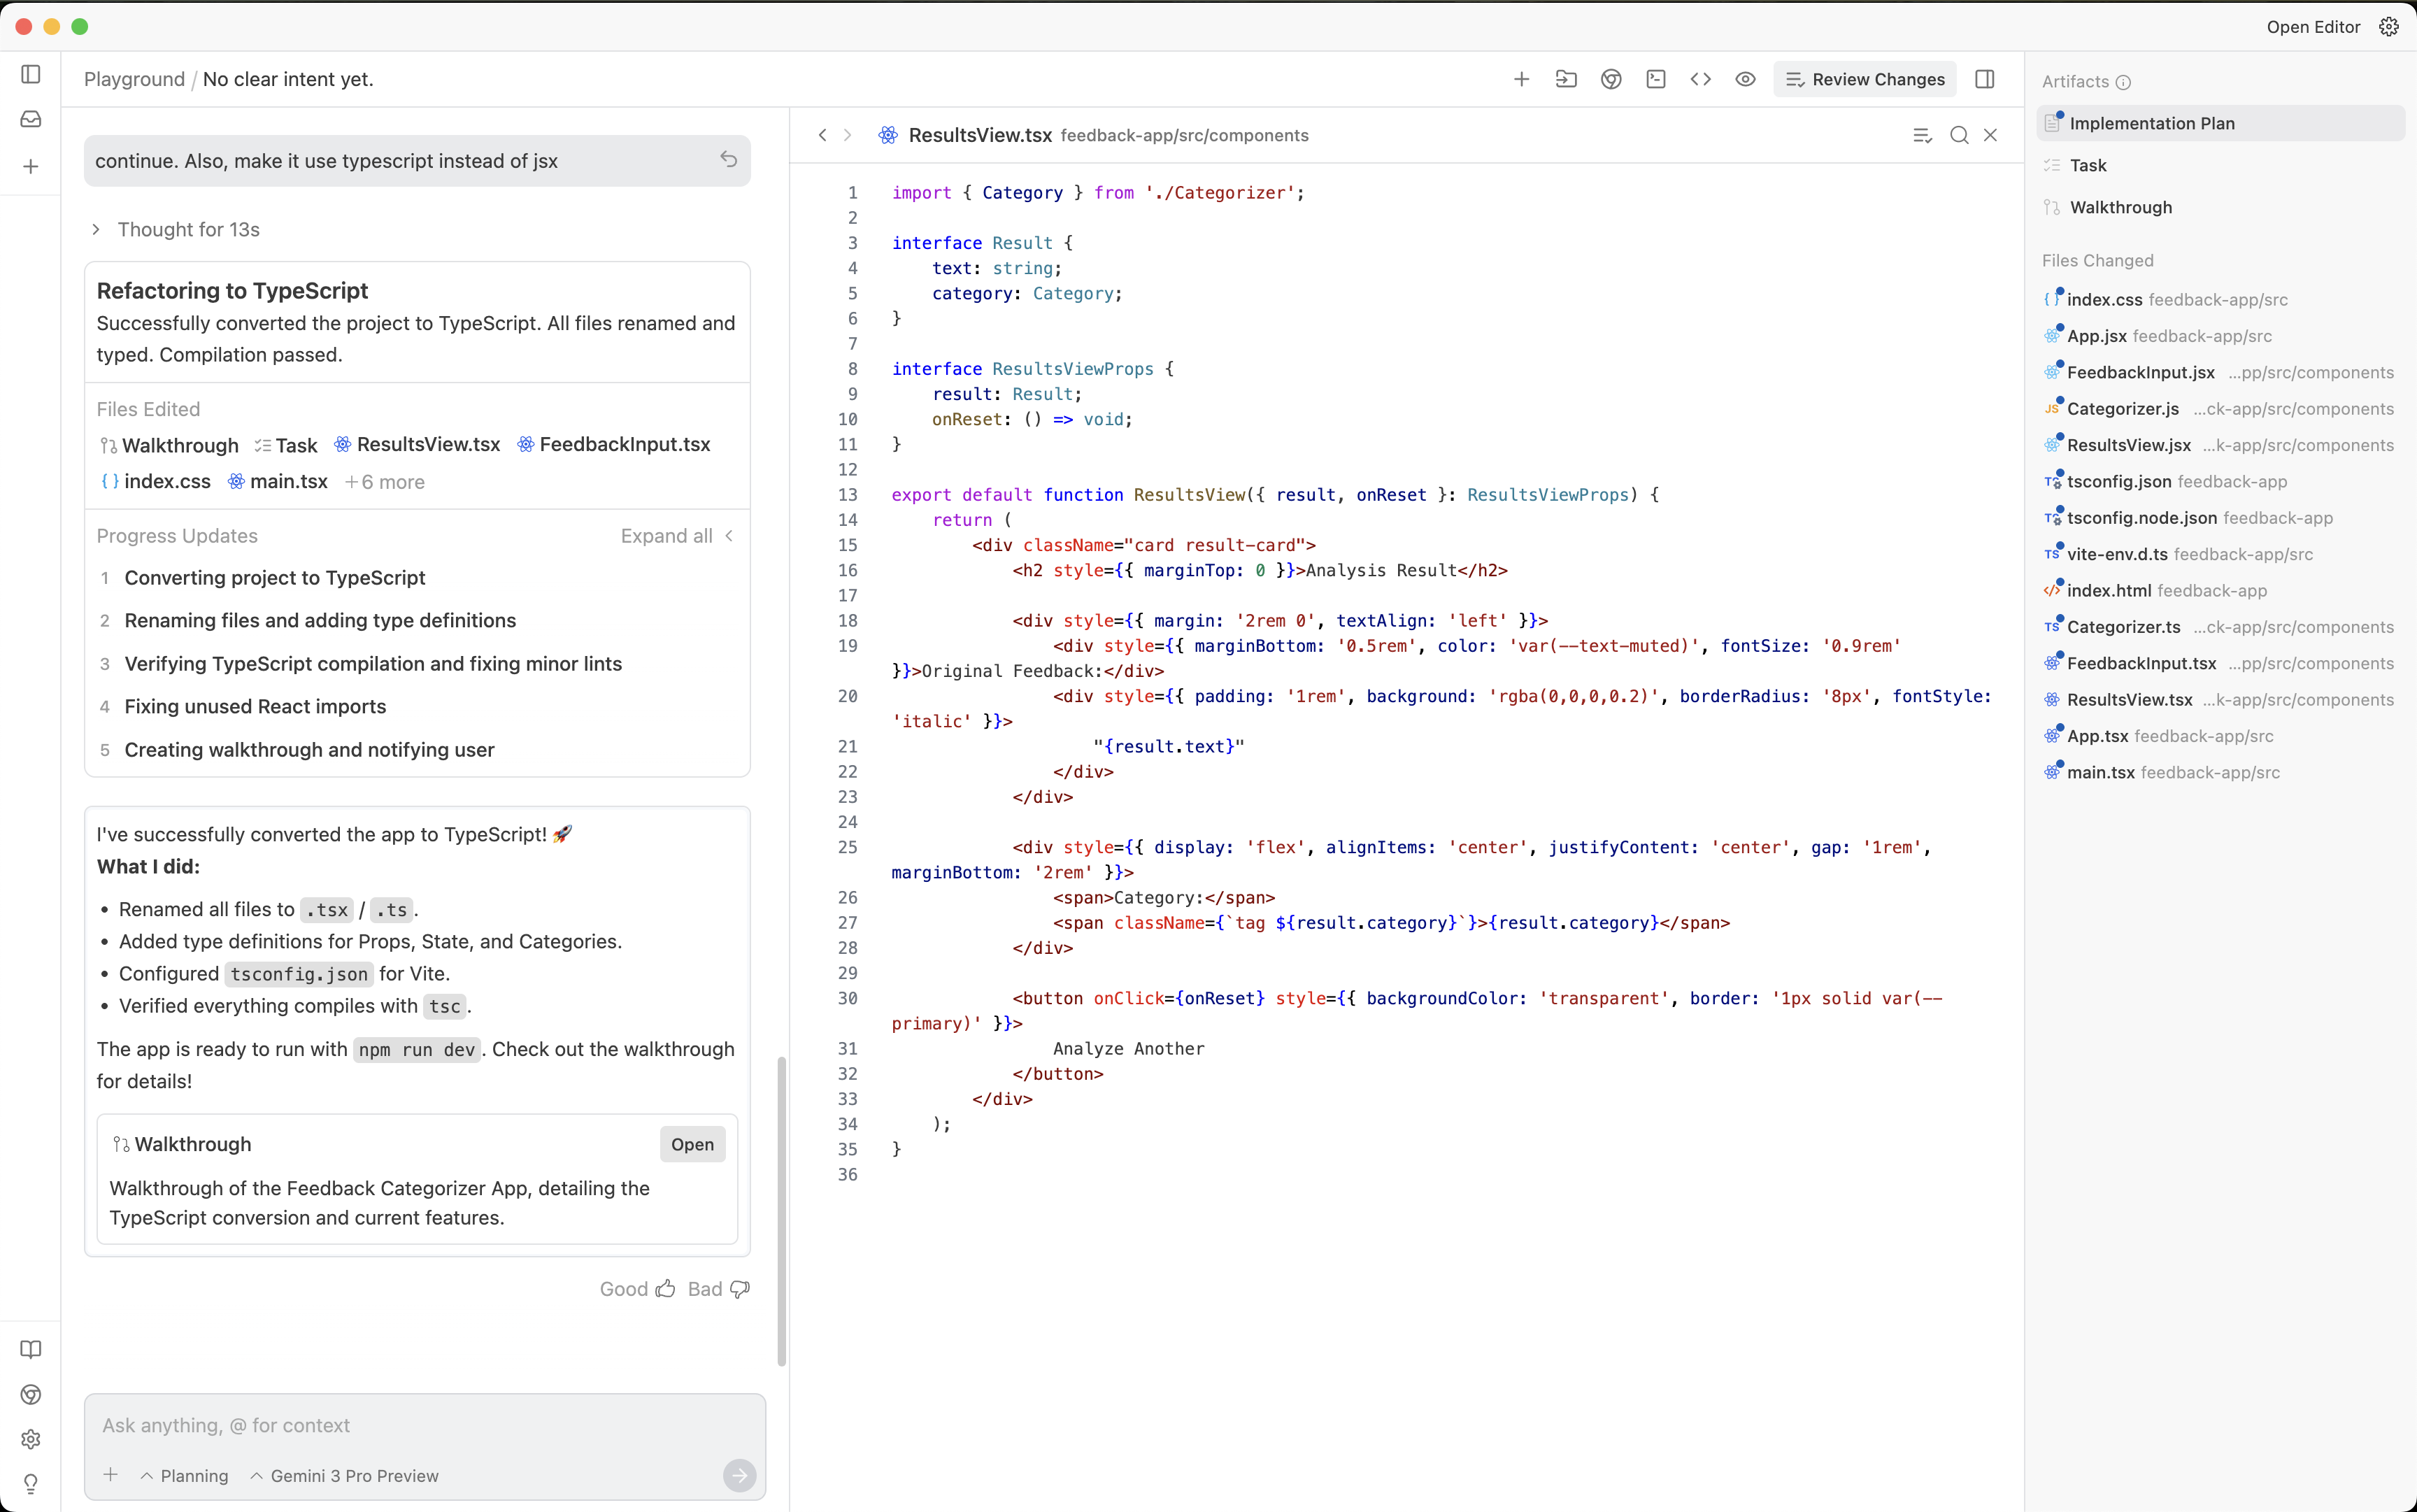Toggle the right artifacts side panel
Viewport: 2417px width, 1512px height.
tap(1984, 79)
